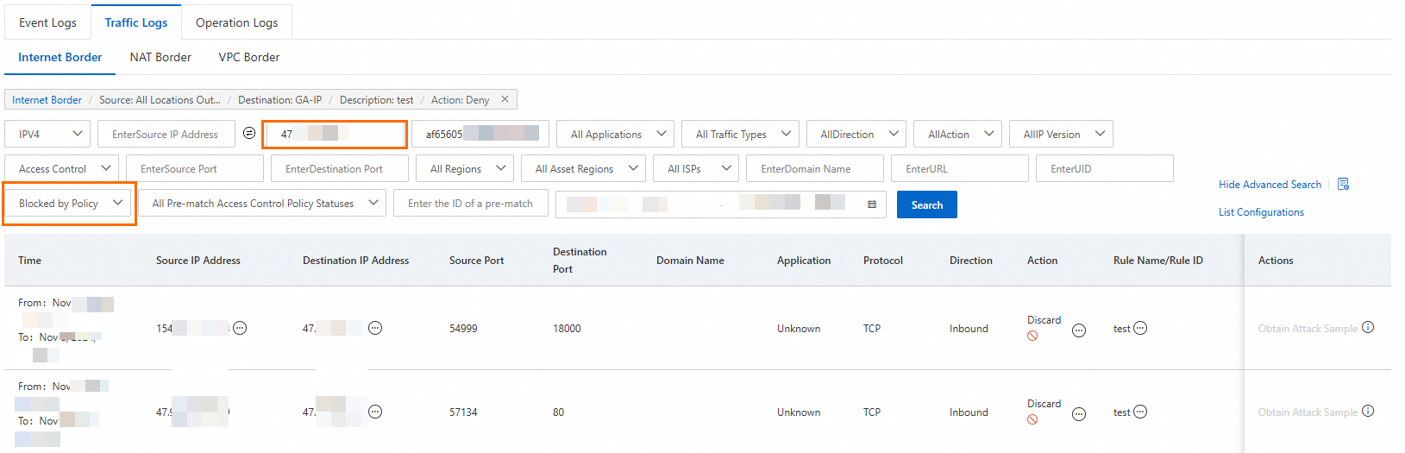The image size is (1405, 453).
Task: Click the af65605 instance input field
Action: pyautogui.click(x=480, y=134)
